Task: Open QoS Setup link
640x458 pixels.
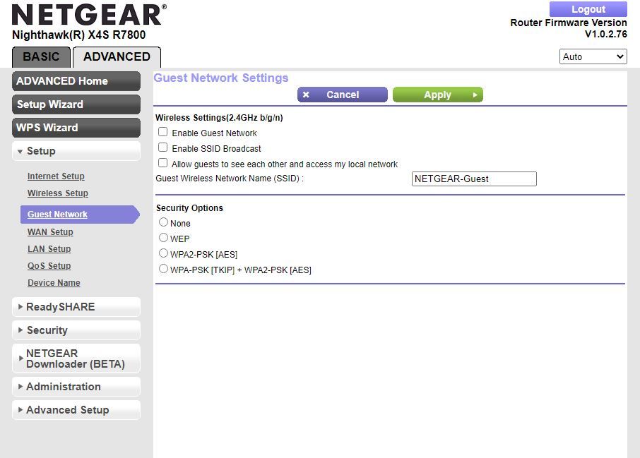Action: click(x=49, y=266)
